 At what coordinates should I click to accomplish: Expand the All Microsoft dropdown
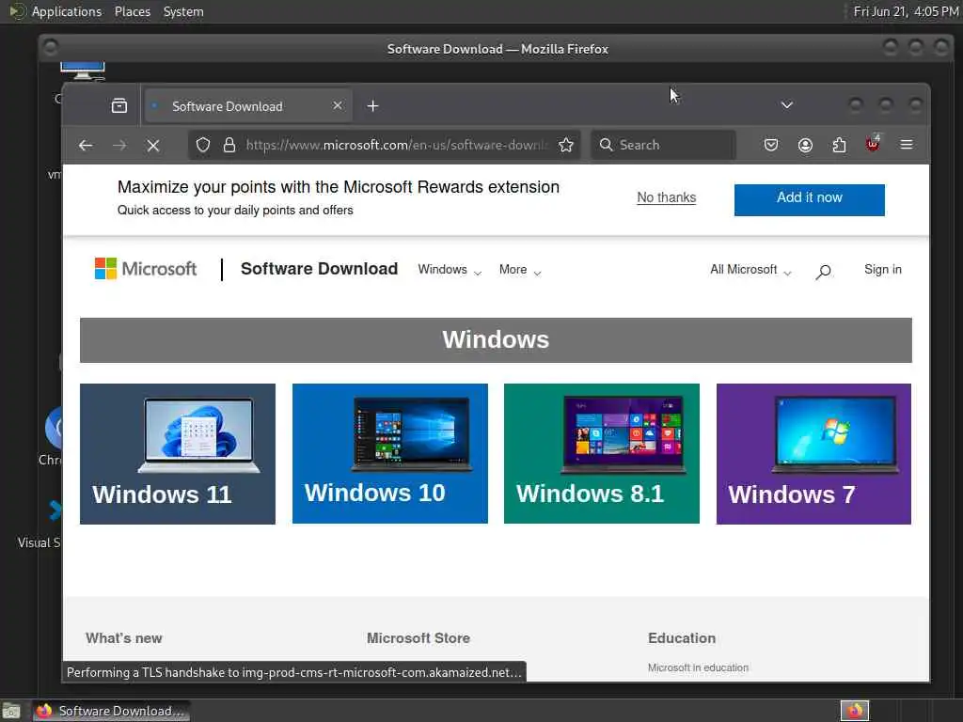750,270
